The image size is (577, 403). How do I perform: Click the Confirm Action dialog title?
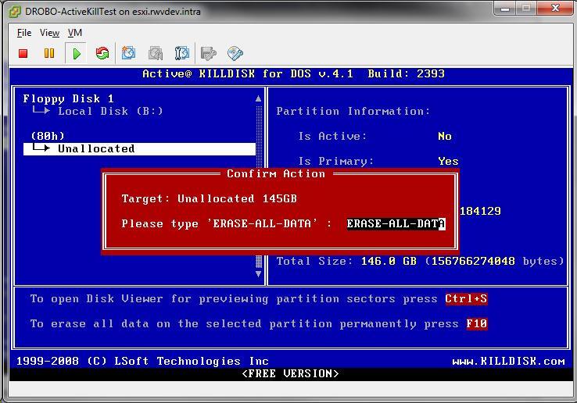(276, 173)
